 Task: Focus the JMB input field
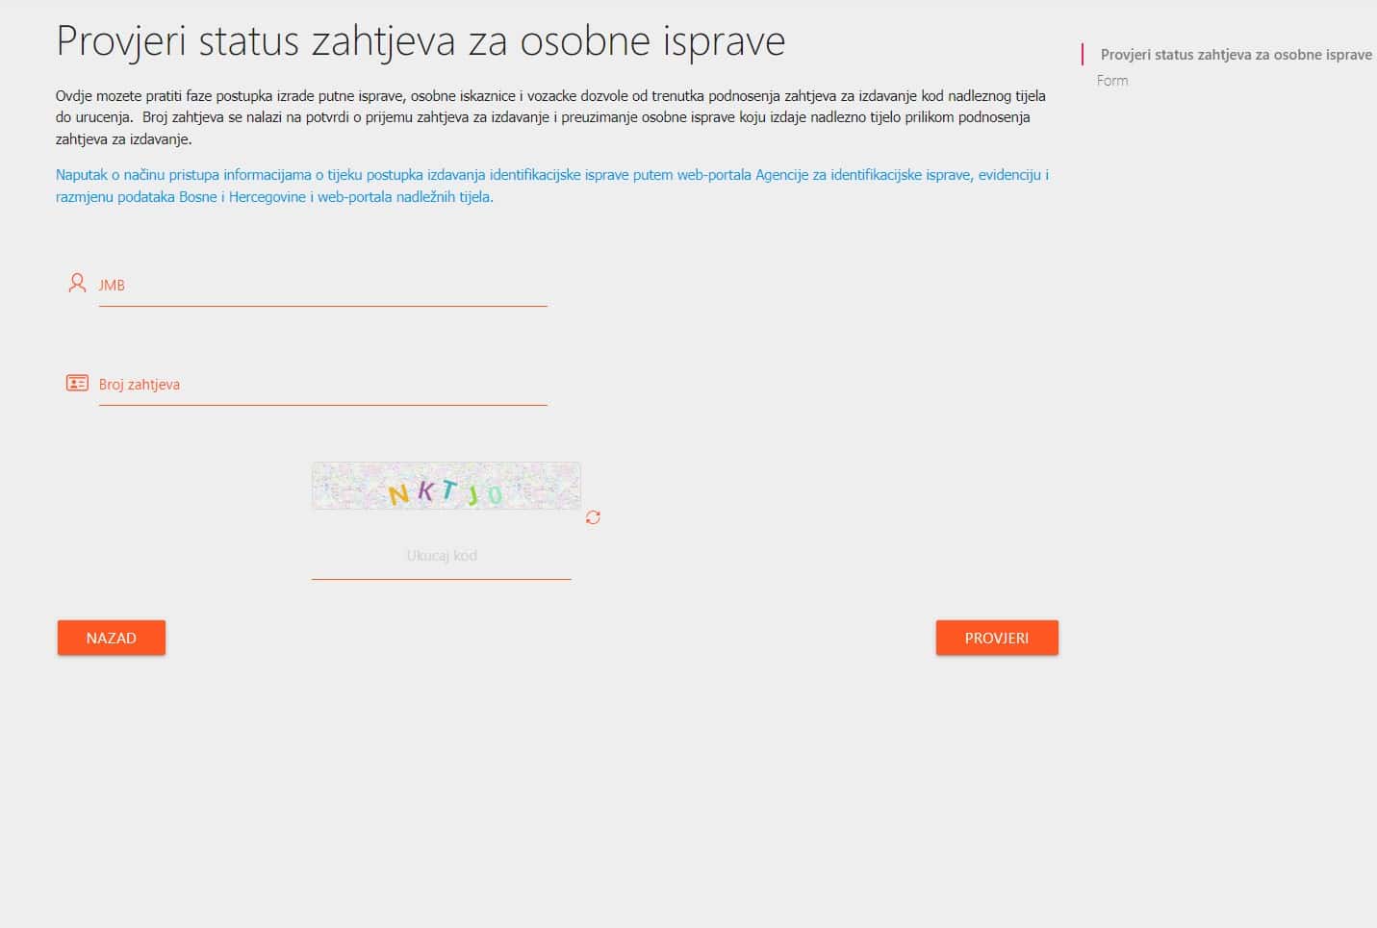click(x=322, y=286)
